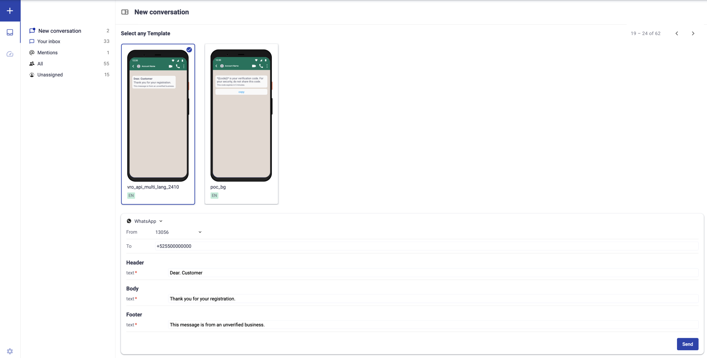Uncheck the selected vro_api_multi_lang_2410 template checkmark
Screen dimensions: 707x358
tap(189, 50)
